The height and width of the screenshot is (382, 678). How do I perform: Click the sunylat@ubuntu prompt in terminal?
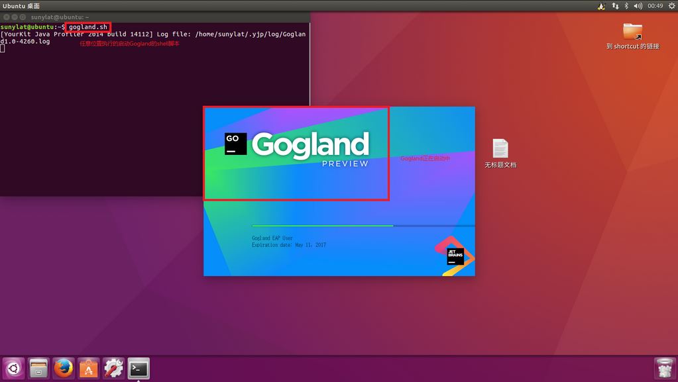pyautogui.click(x=32, y=26)
